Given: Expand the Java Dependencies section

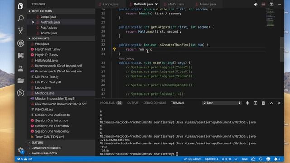Looking at the screenshot, I should (61, 148).
